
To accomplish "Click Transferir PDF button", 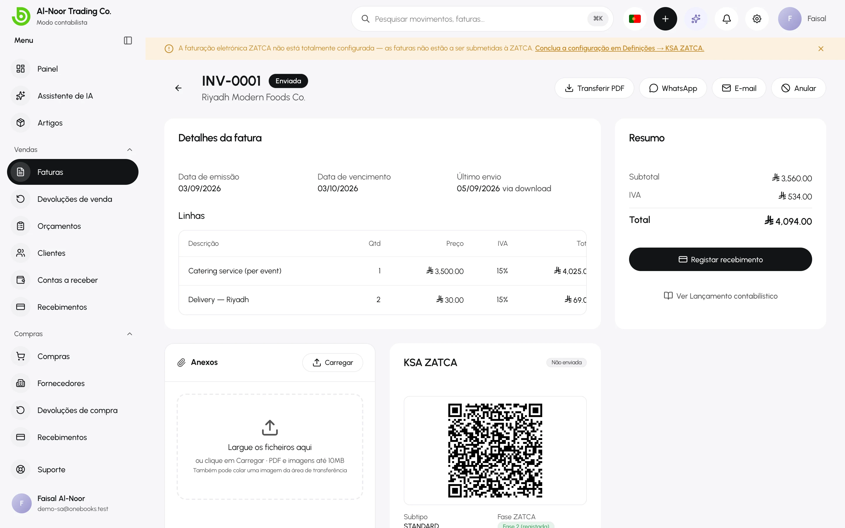I will (594, 88).
